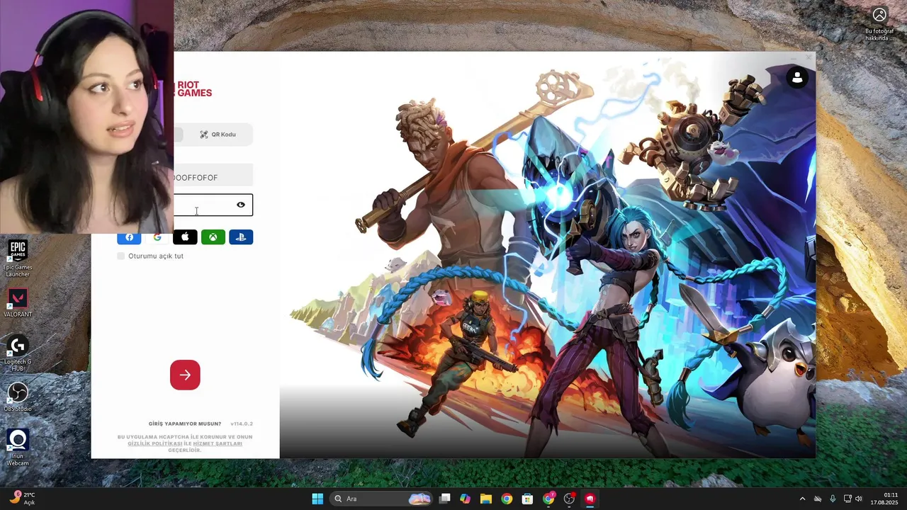
Task: Open Iriun Webcam desktop shortcut
Action: tap(18, 447)
